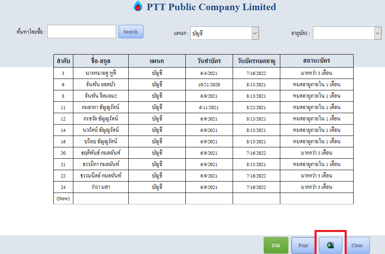Click the Excel export icon button
Image resolution: width=385 pixels, height=254 pixels.
point(330,245)
